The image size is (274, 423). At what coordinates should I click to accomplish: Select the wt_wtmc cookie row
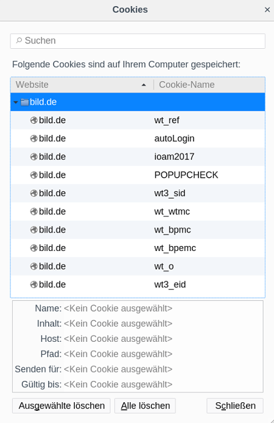tap(138, 211)
